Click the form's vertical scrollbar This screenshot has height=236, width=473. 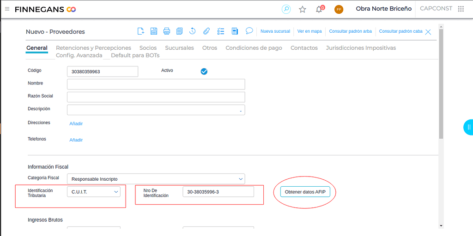[x=441, y=92]
